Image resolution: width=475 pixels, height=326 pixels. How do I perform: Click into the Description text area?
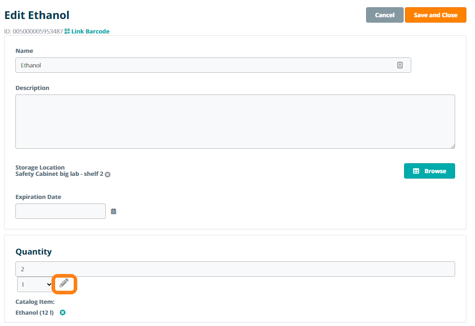[235, 121]
